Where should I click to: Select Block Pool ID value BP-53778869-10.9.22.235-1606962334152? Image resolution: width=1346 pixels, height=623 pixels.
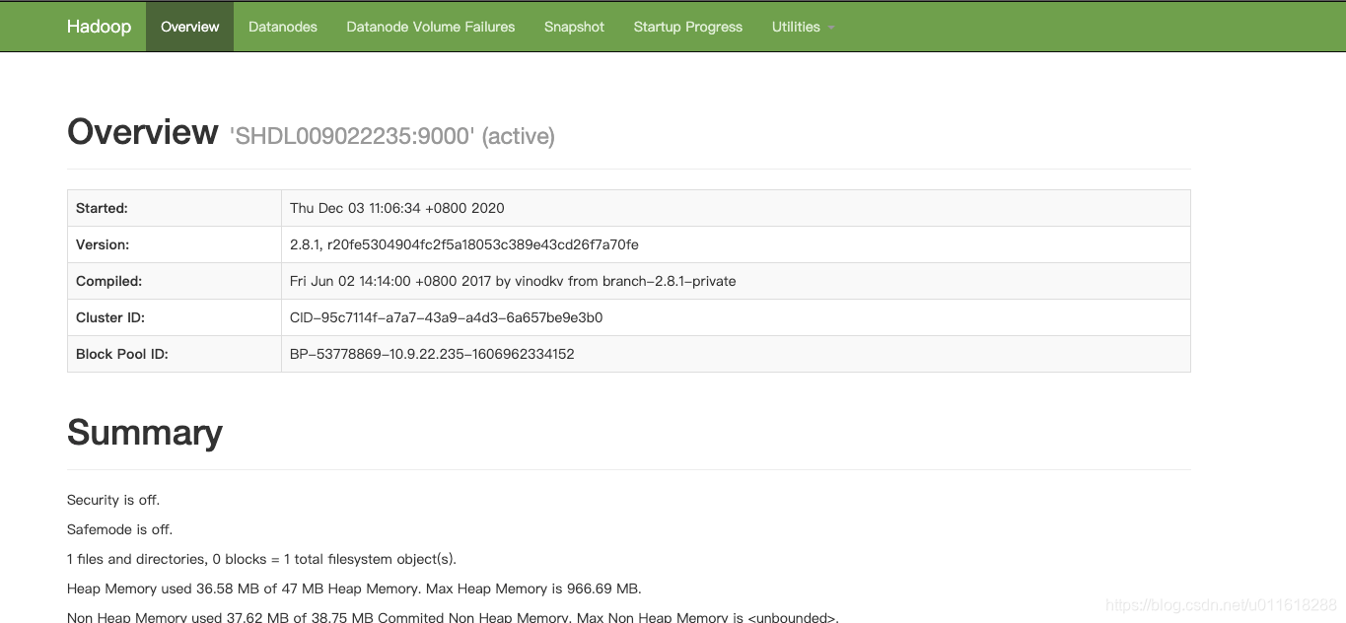click(x=432, y=354)
